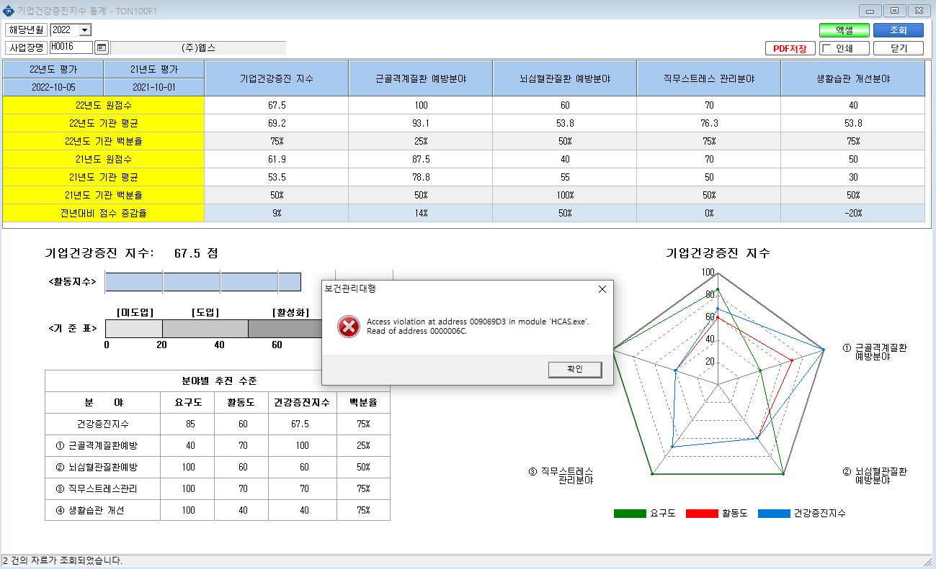This screenshot has width=936, height=569.
Task: Click the red error icon in dialog
Action: coord(349,327)
